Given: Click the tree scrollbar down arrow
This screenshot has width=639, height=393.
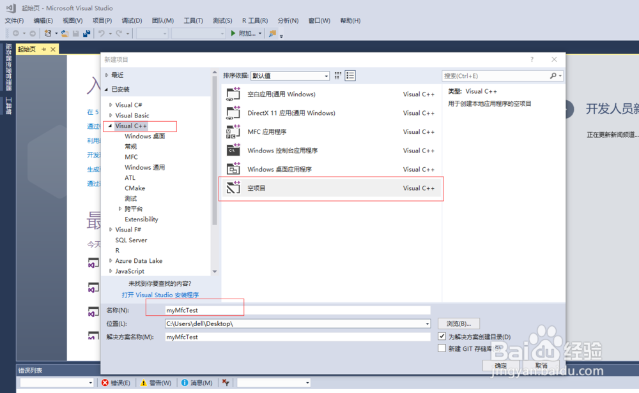Looking at the screenshot, I should coord(215,271).
